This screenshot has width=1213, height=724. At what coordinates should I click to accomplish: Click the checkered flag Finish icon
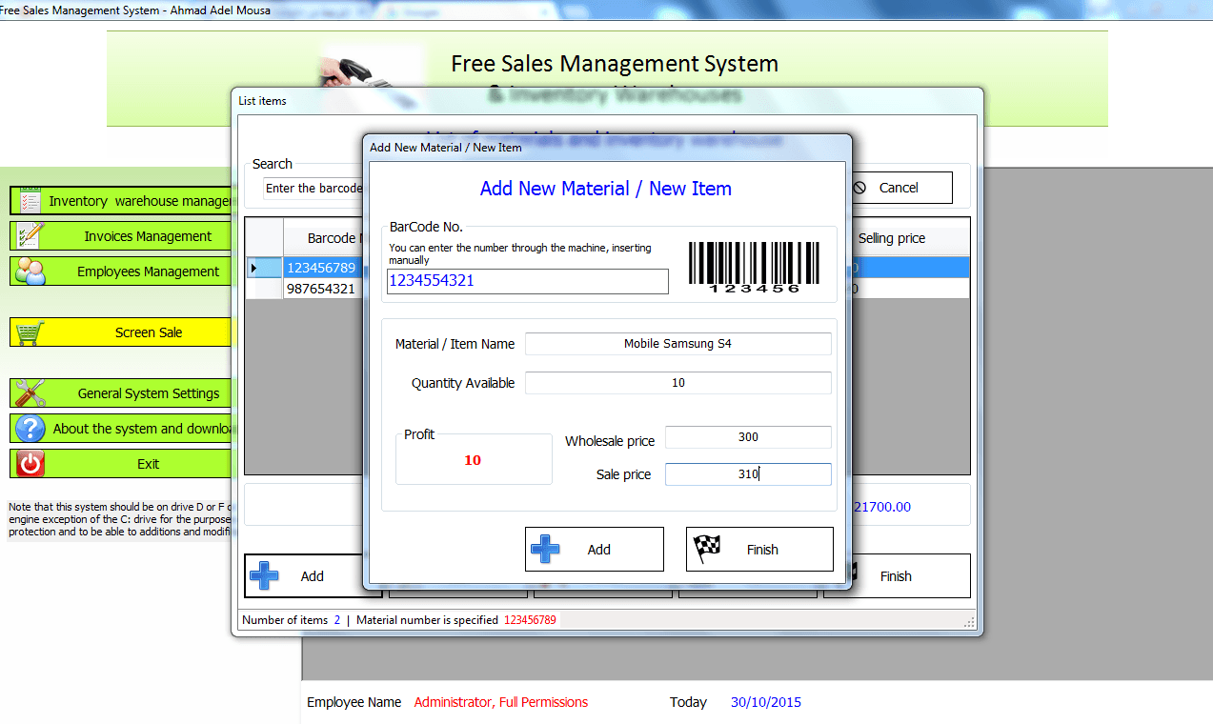(708, 549)
